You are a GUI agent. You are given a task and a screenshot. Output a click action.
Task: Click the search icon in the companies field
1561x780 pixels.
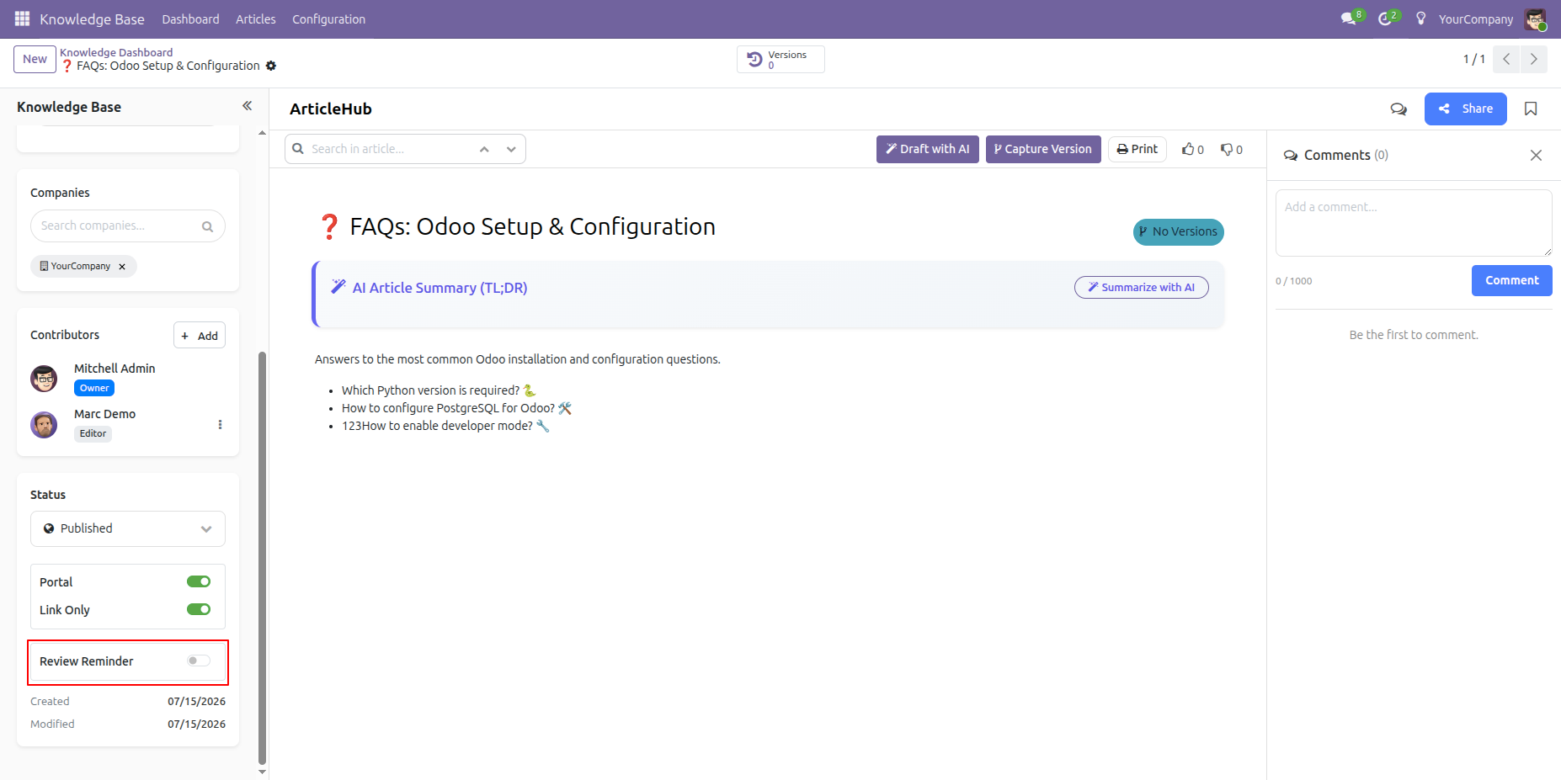tap(207, 226)
